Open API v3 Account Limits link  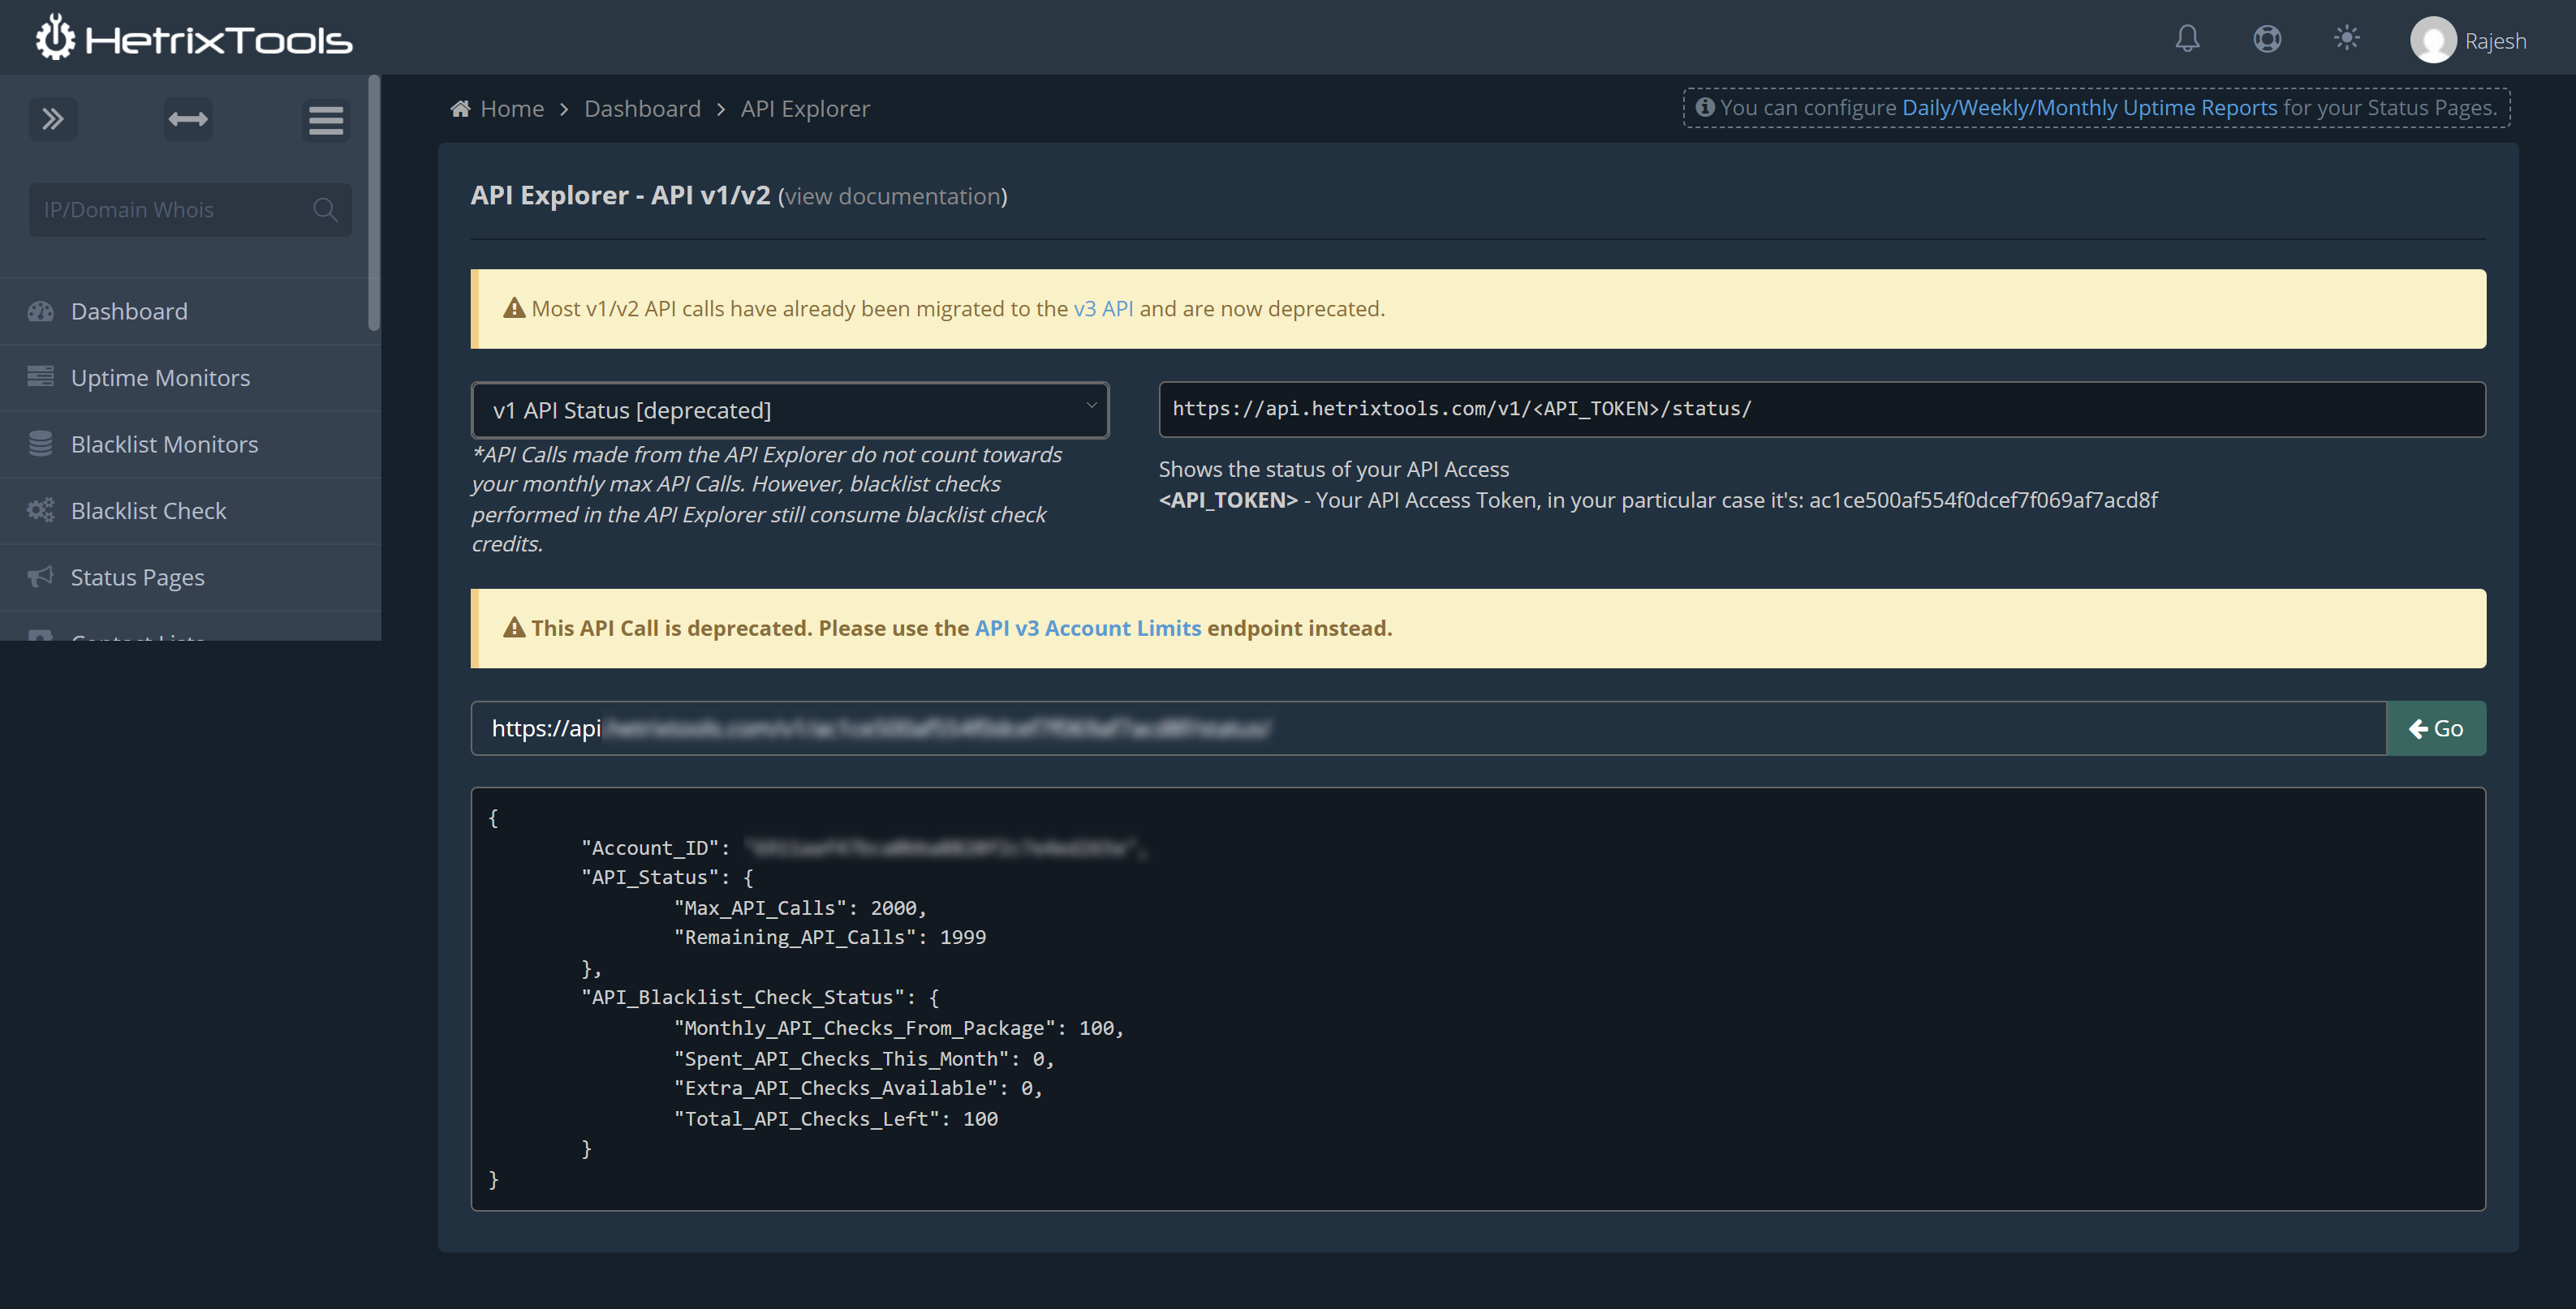click(1087, 628)
